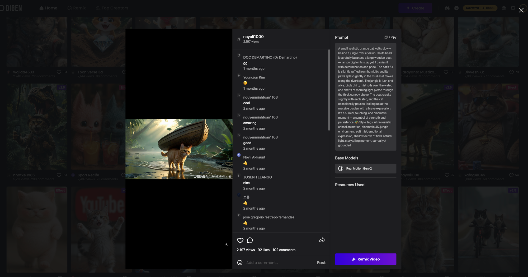Open Discord icon in header
This screenshot has width=528, height=277.
447,8
